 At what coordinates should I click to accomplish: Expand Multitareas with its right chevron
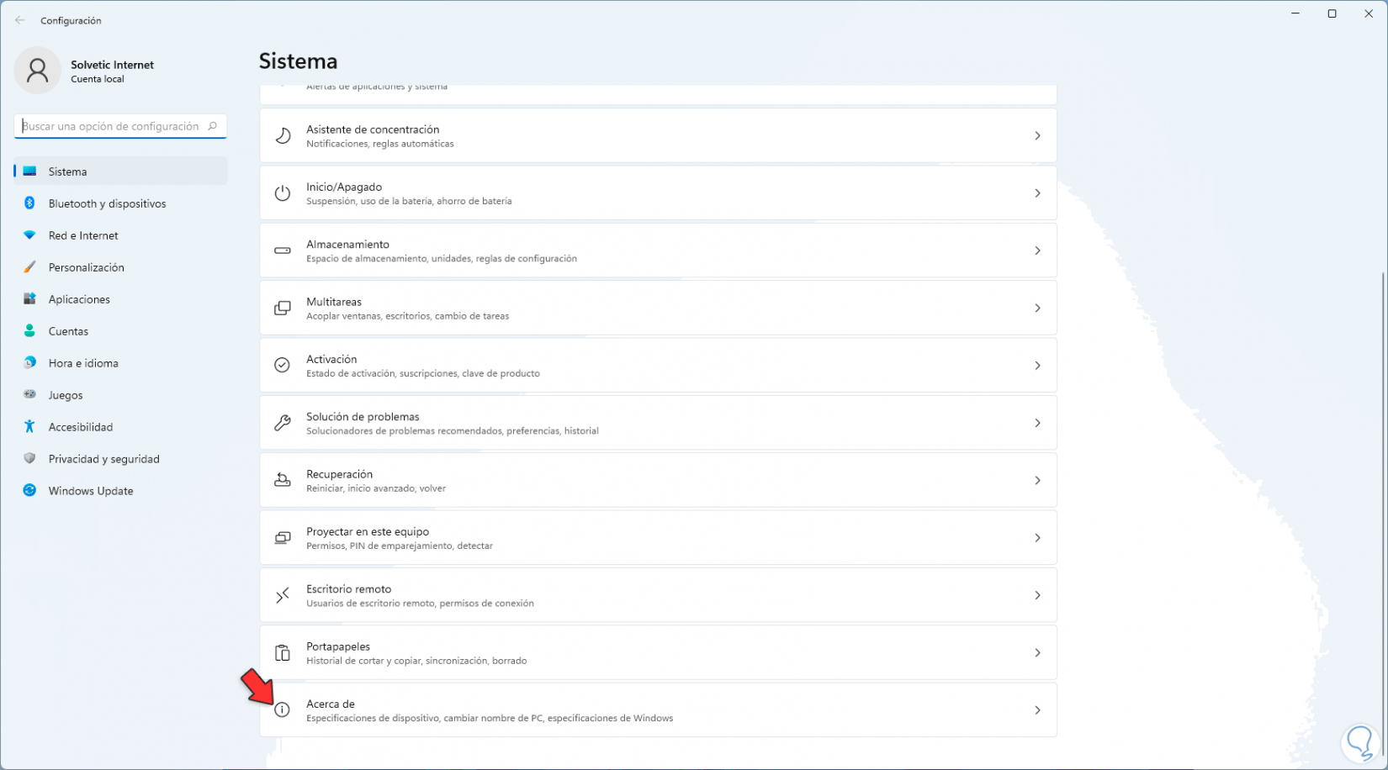[1037, 309]
